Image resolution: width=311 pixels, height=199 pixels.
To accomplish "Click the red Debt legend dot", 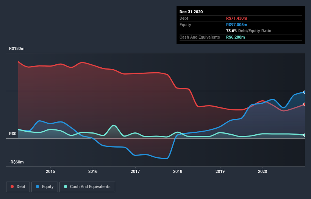I will [12, 187].
